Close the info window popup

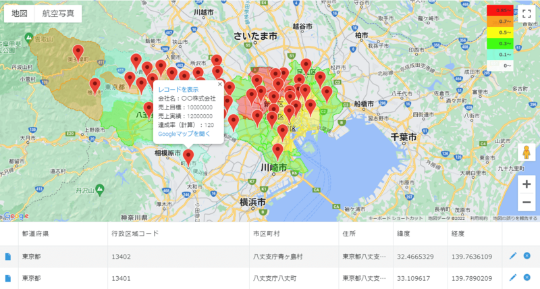click(x=220, y=84)
